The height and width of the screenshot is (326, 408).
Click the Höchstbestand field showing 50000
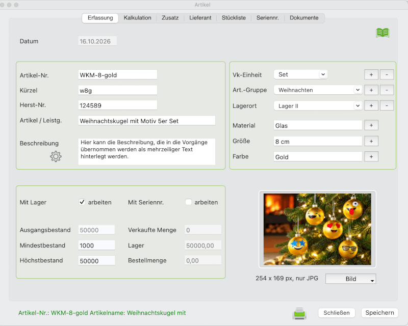tap(96, 261)
